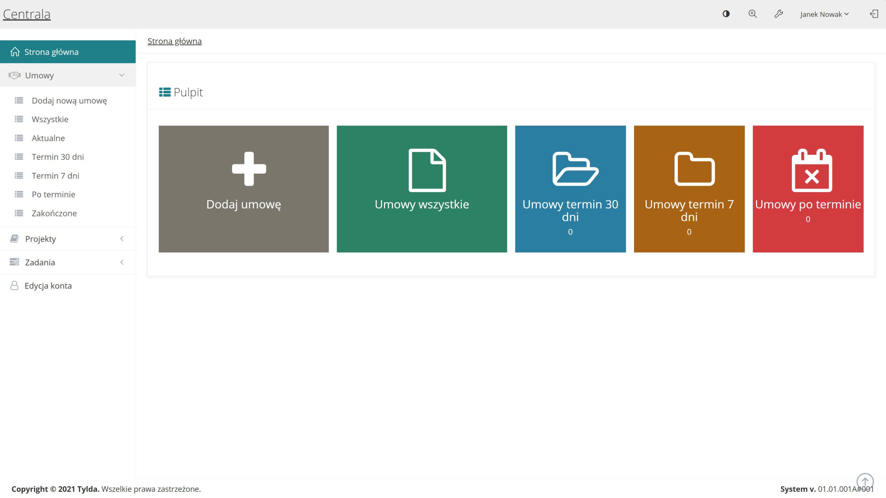
Task: Open the Janek Nowak user dropdown
Action: (824, 14)
